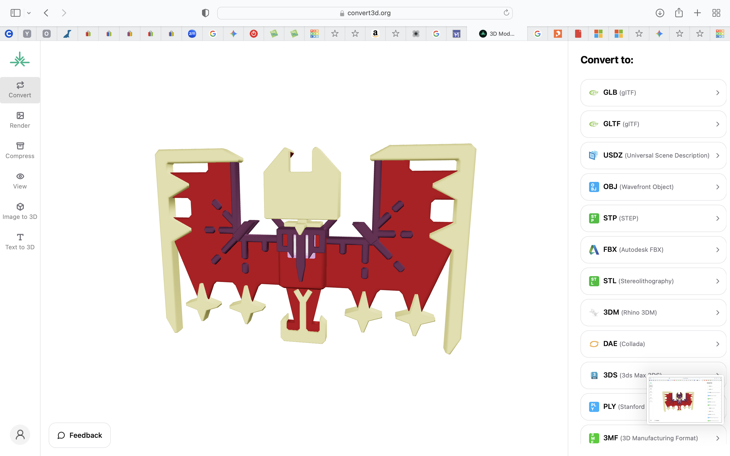This screenshot has width=730, height=456.
Task: Expand the 3DM (Rhino 3DM) chevron
Action: tap(718, 312)
